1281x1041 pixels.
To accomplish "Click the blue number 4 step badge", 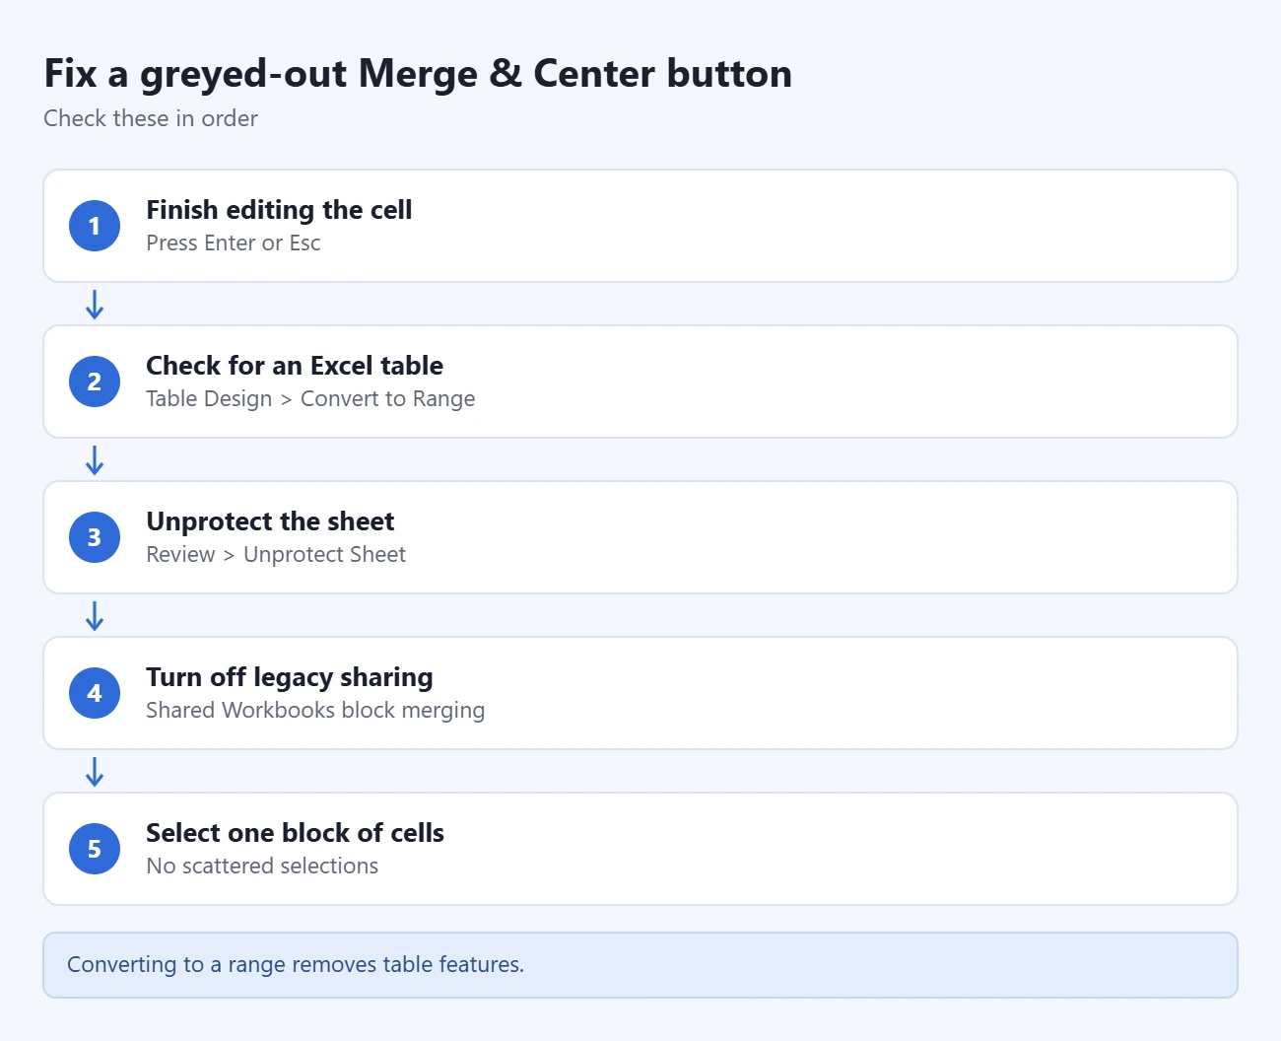I will (x=95, y=693).
